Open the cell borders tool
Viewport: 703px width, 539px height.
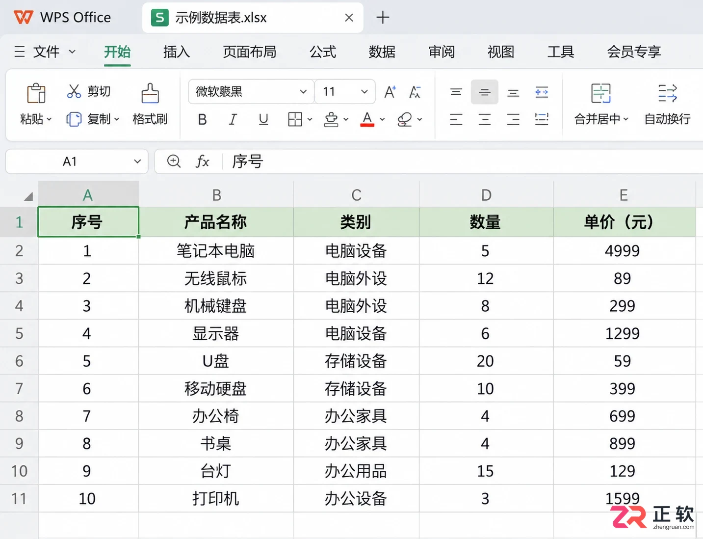coord(295,119)
